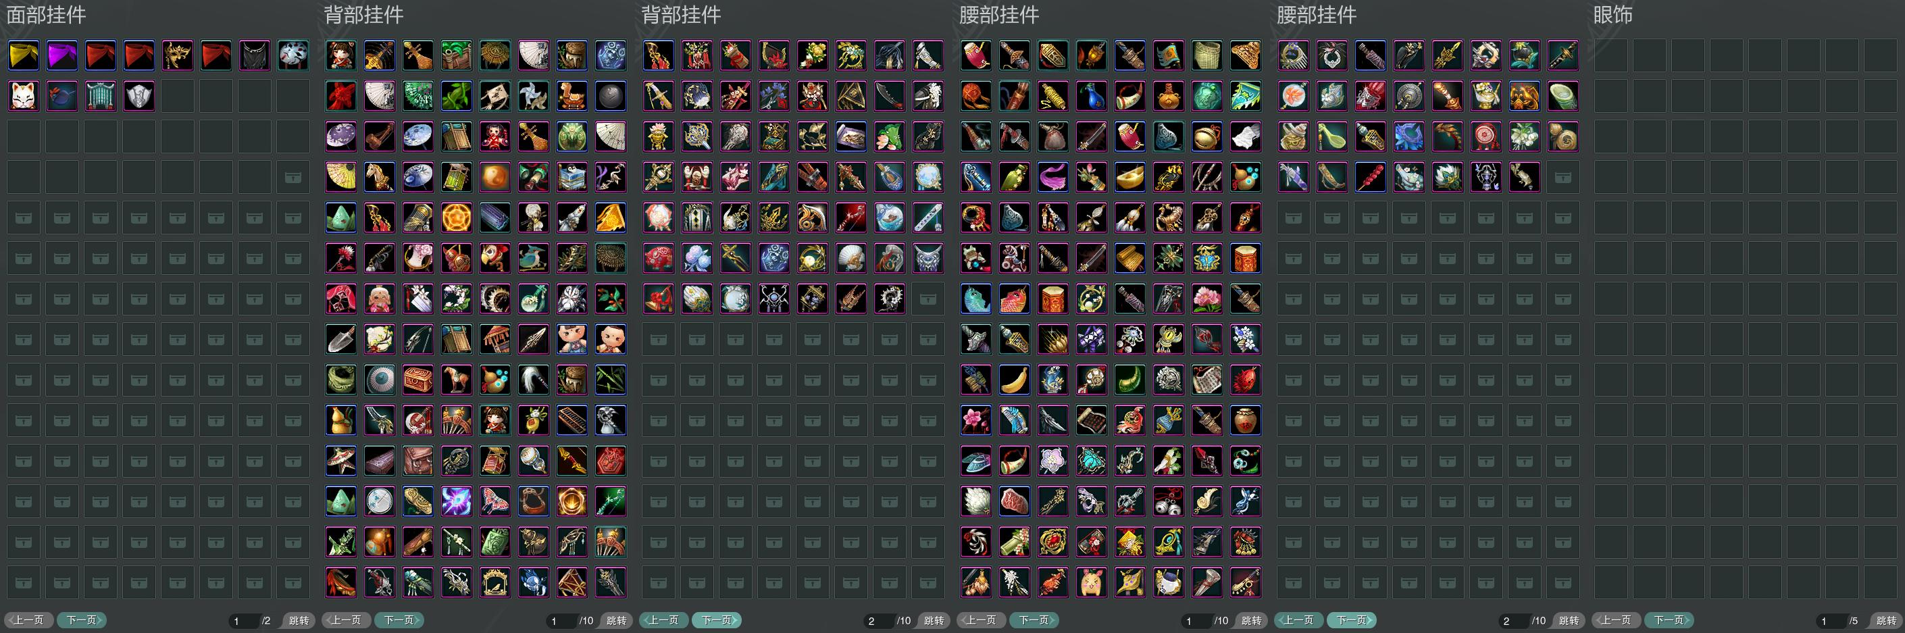
Task: Select the banana waist accessory
Action: tap(1015, 380)
